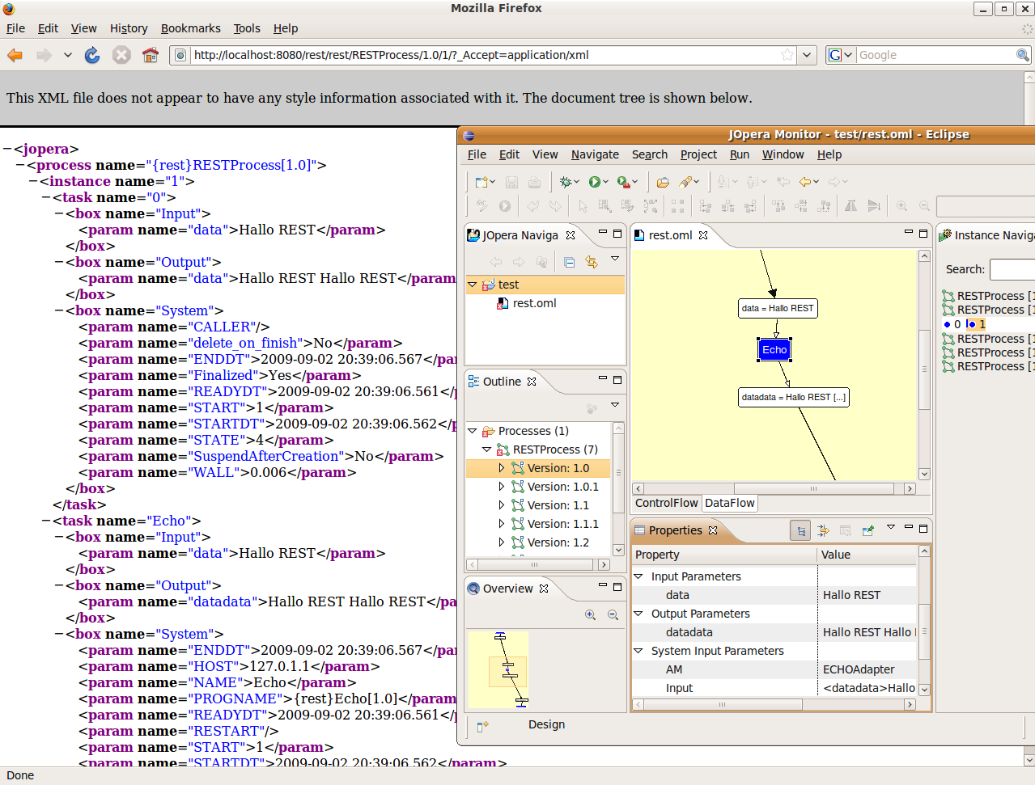Open Firefox Bookmarks menu
1035x785 pixels.
(191, 28)
